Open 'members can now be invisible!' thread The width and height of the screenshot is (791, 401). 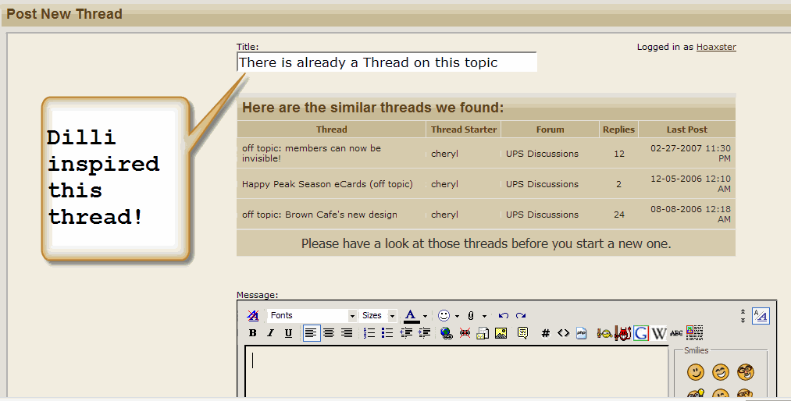312,153
